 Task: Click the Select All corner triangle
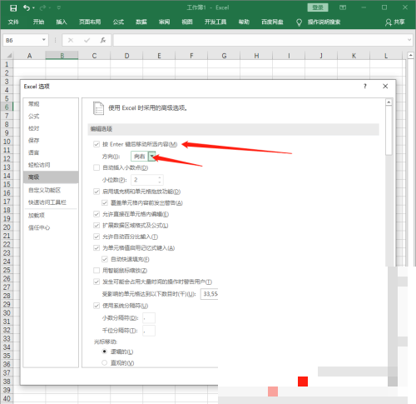pos(9,56)
